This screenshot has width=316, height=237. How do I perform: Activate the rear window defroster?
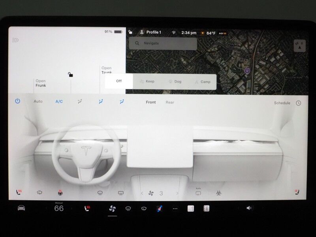coord(120,192)
